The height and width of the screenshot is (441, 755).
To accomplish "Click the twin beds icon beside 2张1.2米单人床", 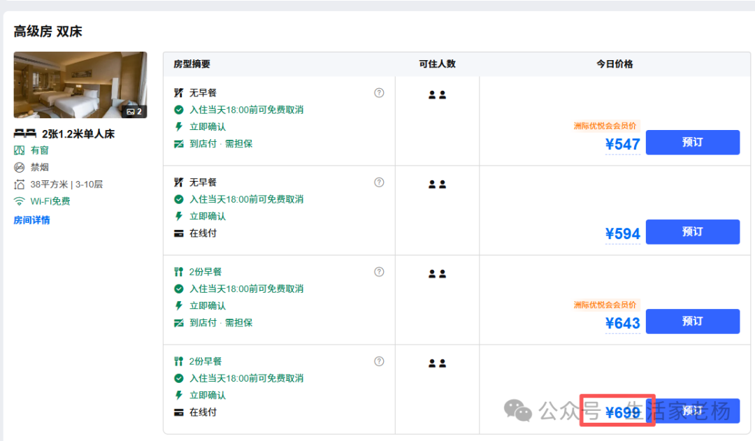I will [x=25, y=133].
